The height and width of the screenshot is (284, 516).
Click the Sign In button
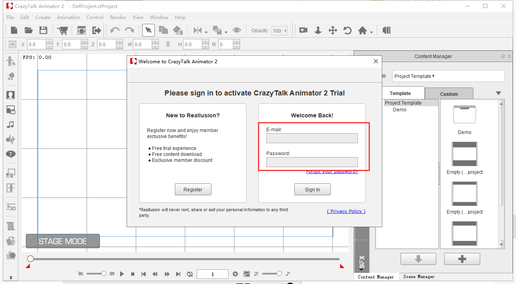313,190
